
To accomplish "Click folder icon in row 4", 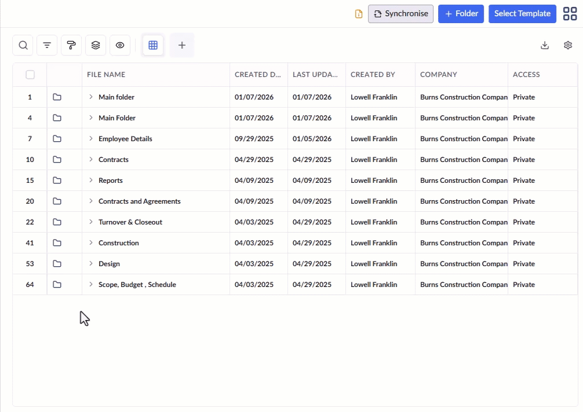I will 57,117.
